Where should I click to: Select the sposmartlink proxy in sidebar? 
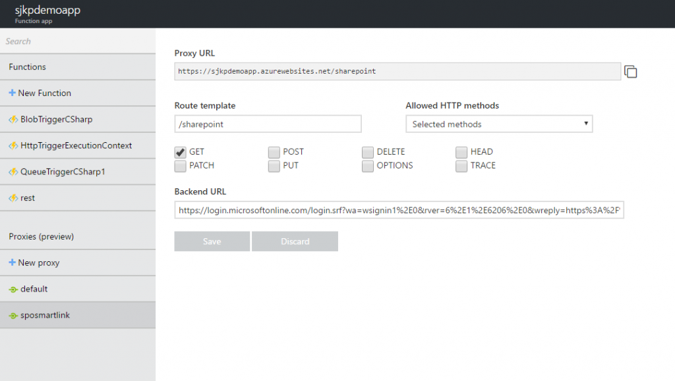coord(45,315)
